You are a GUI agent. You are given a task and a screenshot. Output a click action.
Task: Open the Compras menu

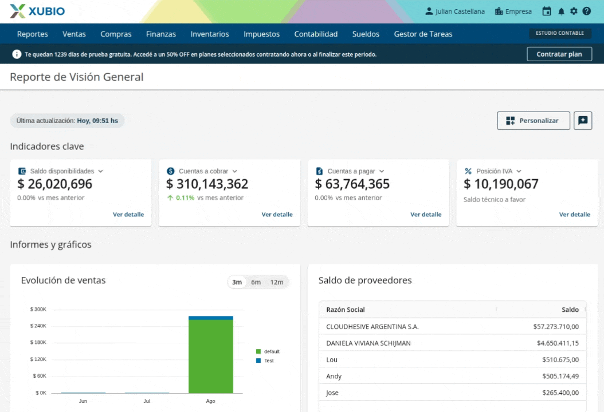(116, 34)
